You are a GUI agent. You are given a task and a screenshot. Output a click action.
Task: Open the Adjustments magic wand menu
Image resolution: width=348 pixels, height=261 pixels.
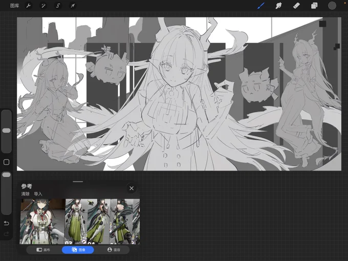pos(43,6)
